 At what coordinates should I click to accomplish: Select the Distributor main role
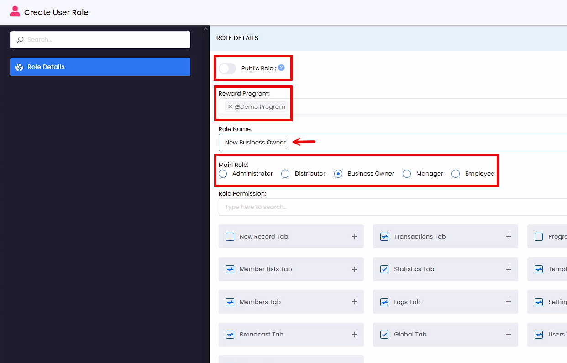[285, 174]
